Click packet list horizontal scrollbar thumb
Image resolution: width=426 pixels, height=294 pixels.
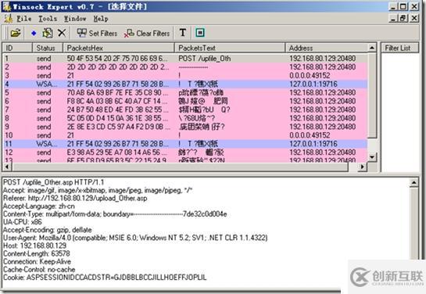(180, 167)
